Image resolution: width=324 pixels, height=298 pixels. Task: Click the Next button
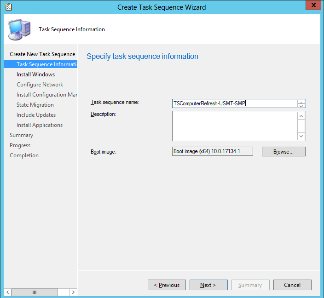208,285
